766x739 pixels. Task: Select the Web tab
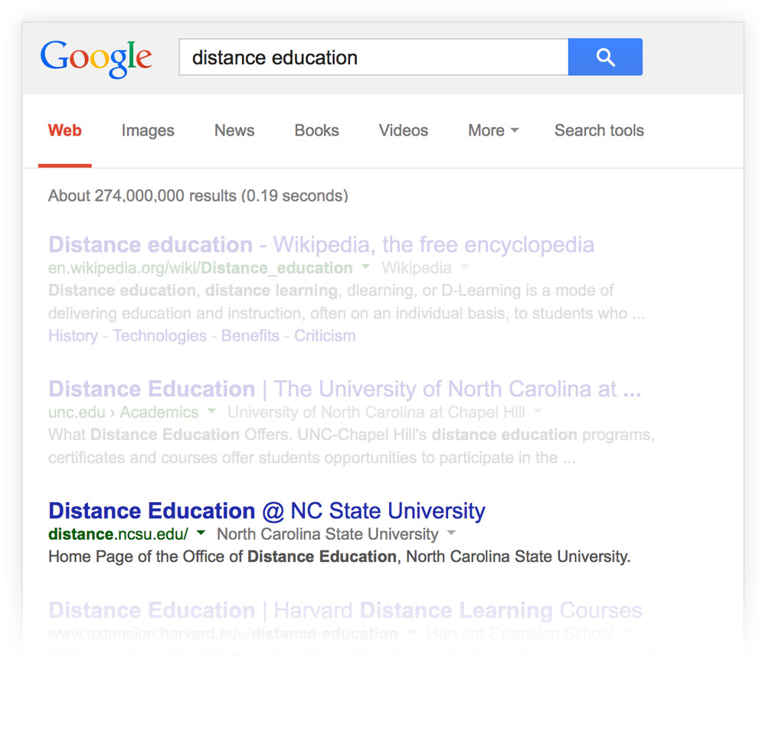pos(65,130)
